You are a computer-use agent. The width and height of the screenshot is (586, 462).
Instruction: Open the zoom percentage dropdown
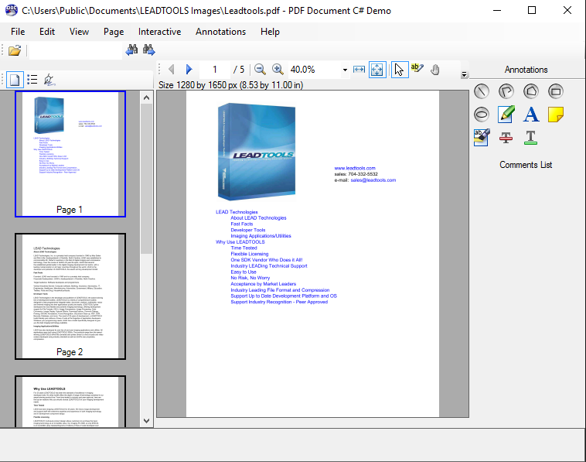[x=345, y=70]
